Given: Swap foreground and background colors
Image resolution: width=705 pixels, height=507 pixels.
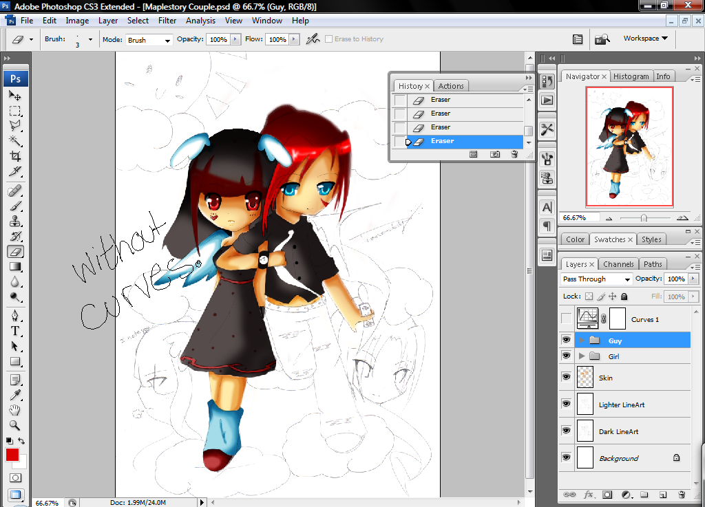Looking at the screenshot, I should pos(21,441).
